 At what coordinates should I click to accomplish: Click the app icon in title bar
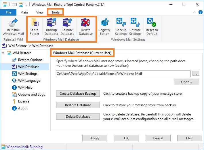[5, 5]
